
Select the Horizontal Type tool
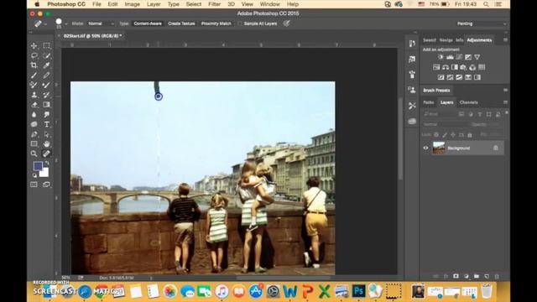tap(47, 124)
